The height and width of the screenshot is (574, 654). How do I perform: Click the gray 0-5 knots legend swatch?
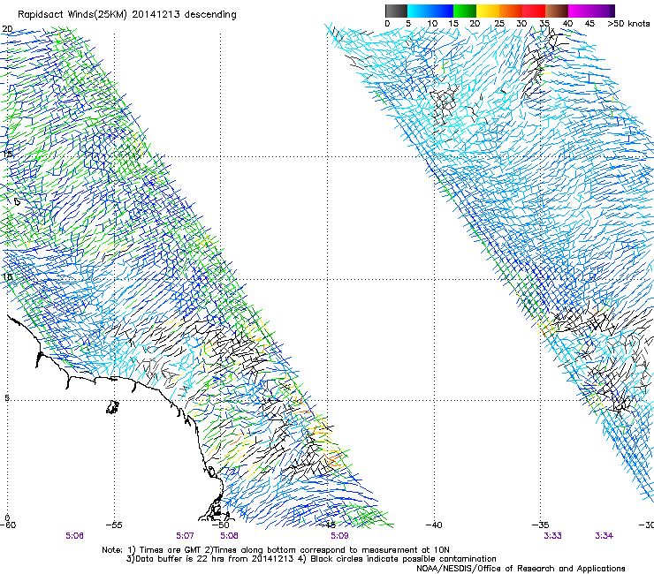[x=396, y=11]
